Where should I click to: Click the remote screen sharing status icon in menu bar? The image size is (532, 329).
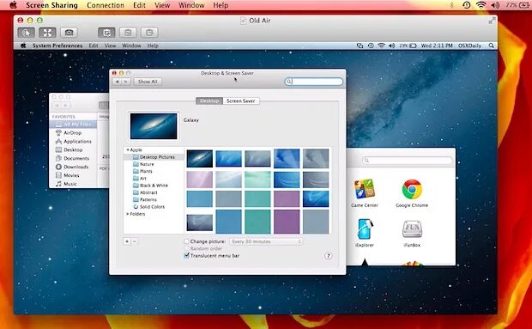(x=360, y=46)
